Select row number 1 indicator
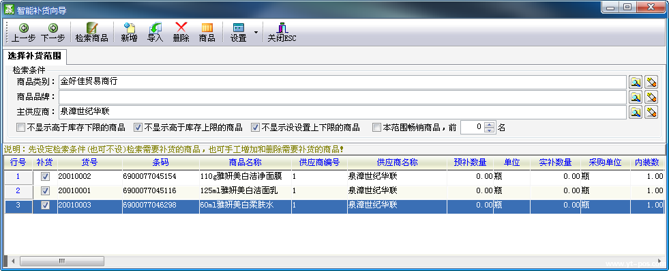 18,176
